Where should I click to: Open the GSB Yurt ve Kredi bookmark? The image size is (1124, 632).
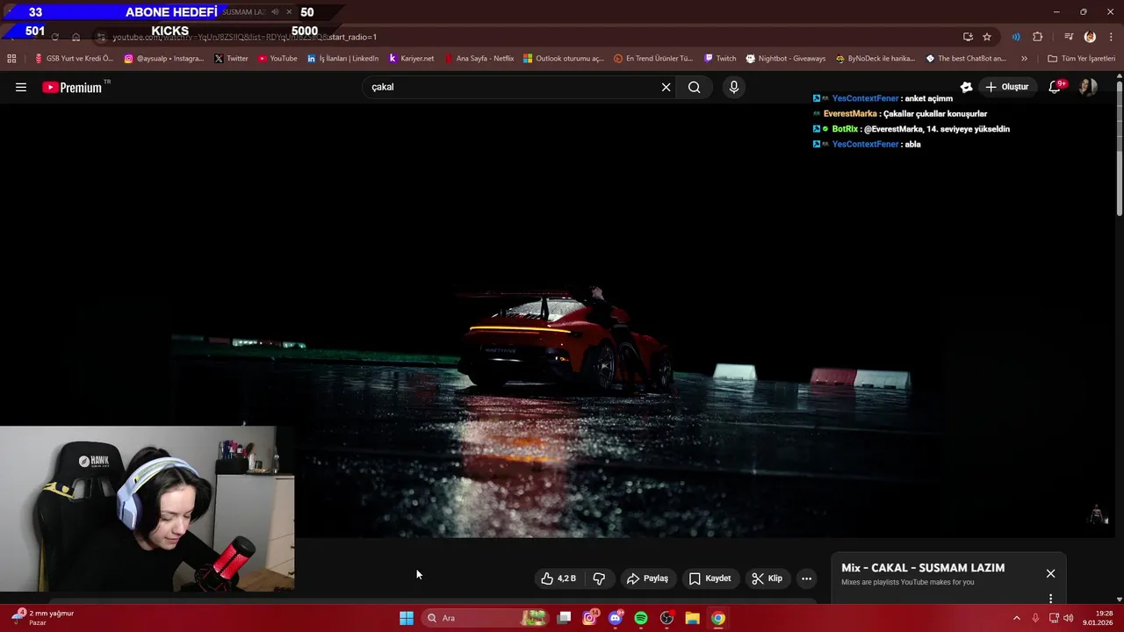click(74, 59)
